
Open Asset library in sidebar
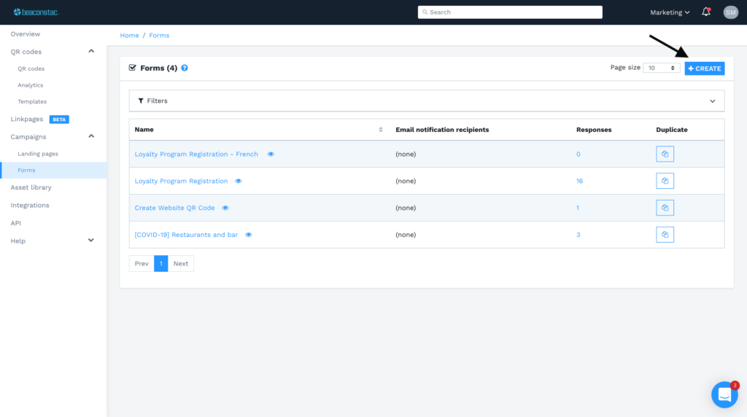coord(31,187)
